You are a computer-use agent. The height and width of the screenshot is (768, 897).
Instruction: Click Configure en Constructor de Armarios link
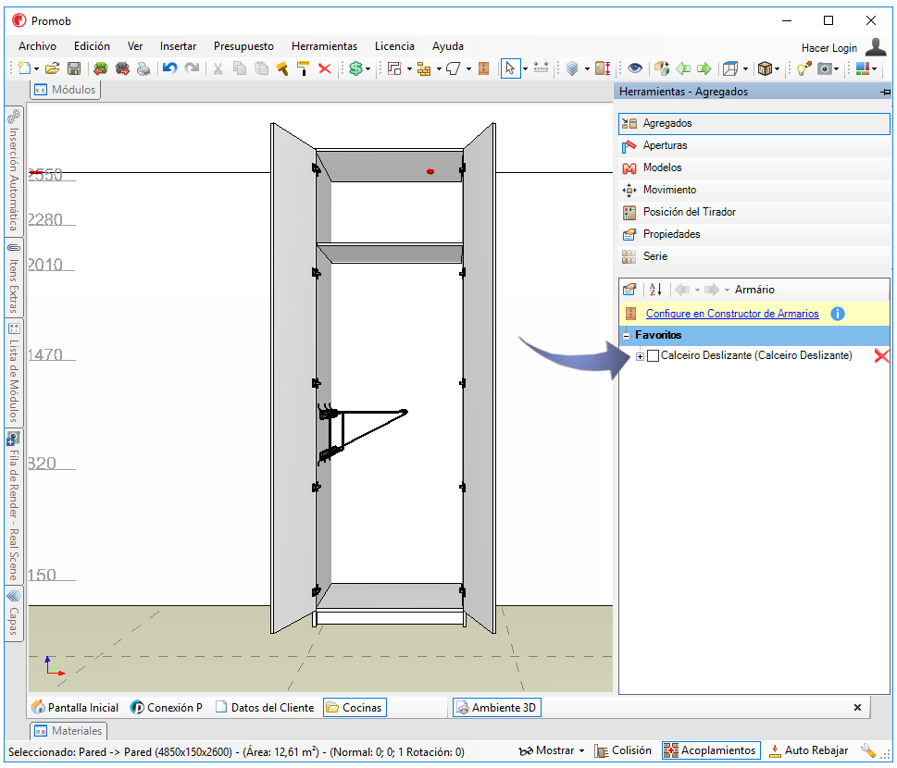(731, 314)
